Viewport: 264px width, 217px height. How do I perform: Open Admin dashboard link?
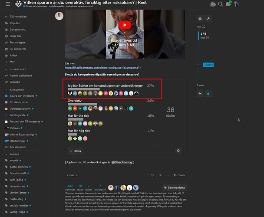[x=21, y=76]
